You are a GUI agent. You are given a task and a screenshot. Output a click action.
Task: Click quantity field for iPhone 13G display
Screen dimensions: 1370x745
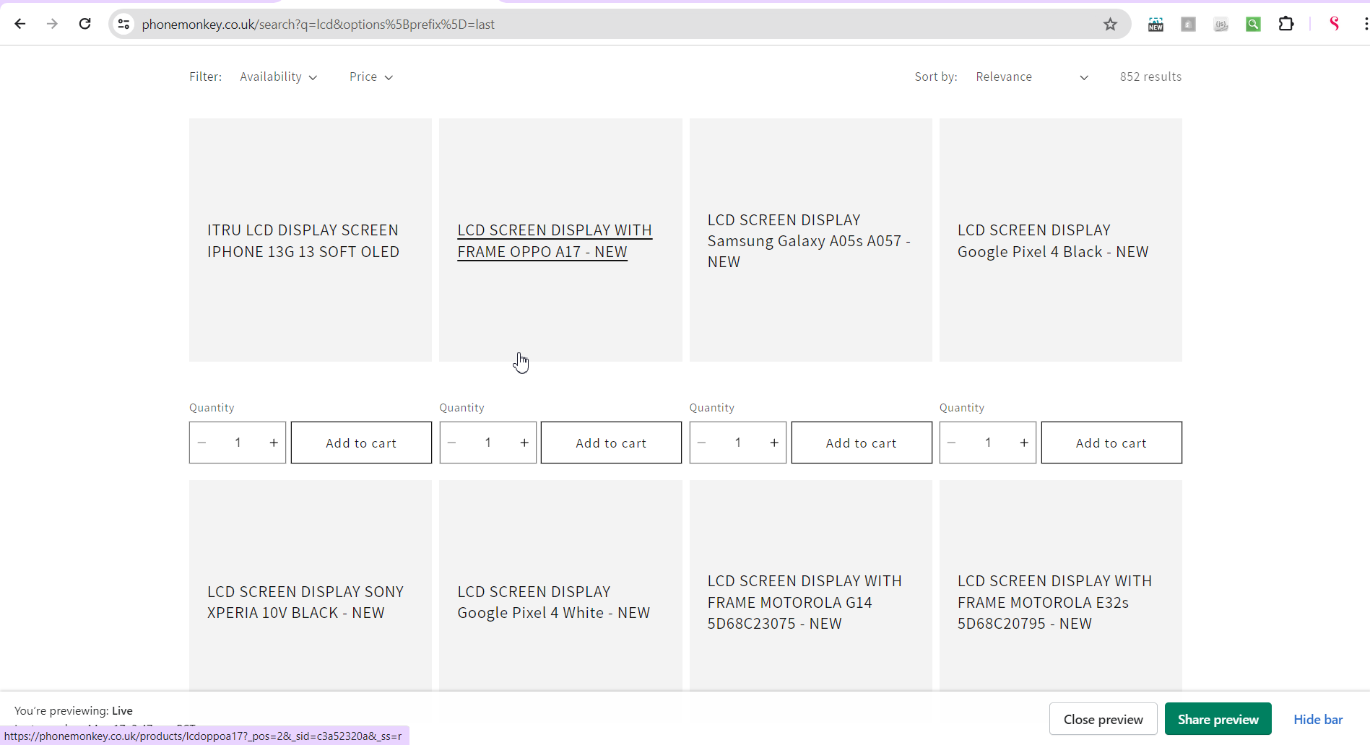[x=238, y=443]
